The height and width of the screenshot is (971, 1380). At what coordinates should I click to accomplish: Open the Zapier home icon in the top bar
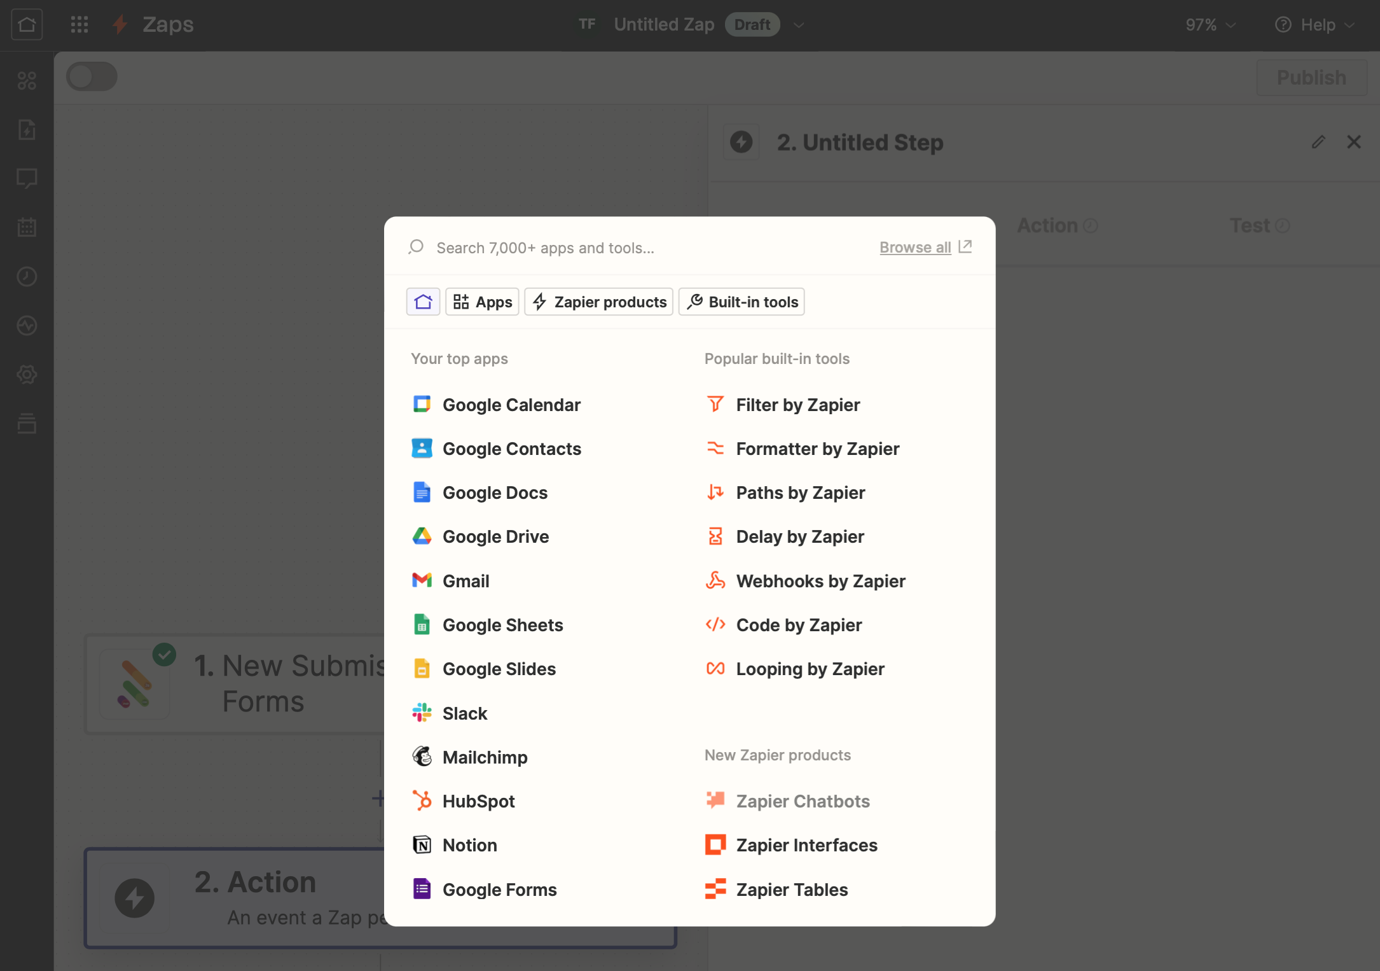point(27,24)
